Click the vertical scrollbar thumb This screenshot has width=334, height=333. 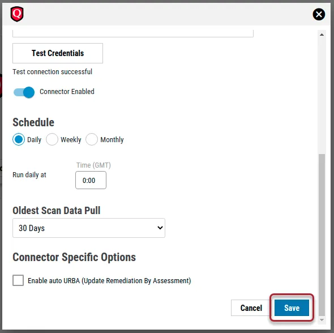[322, 235]
